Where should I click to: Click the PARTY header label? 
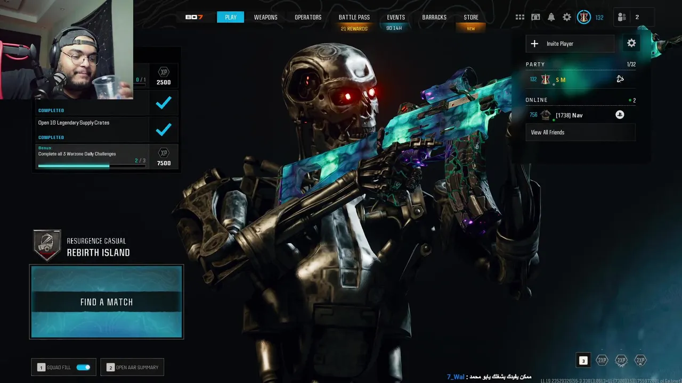[535, 64]
